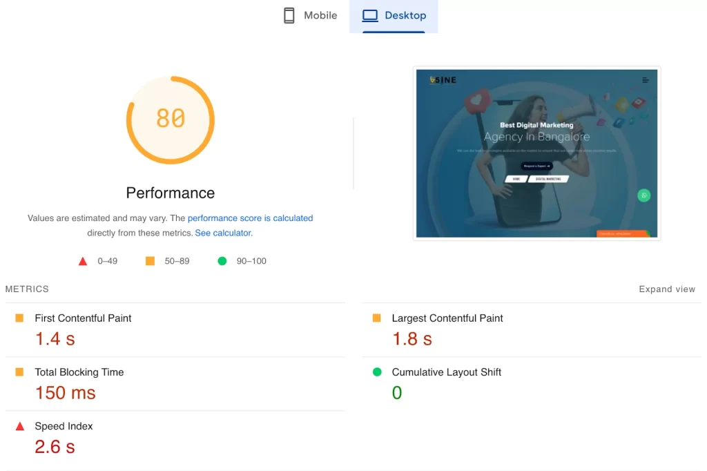This screenshot has width=707, height=471.
Task: Select the Mobile tab
Action: pos(309,15)
